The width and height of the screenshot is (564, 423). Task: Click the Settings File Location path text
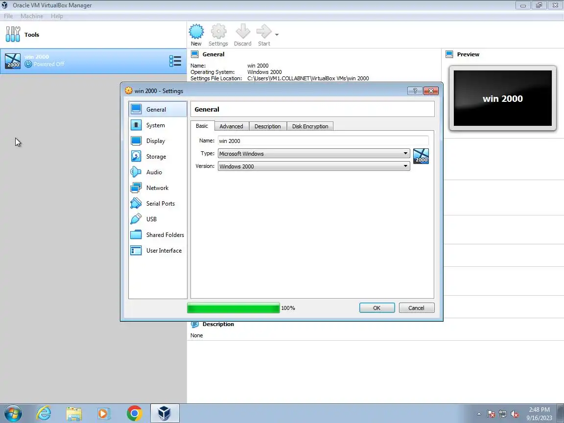[x=308, y=78]
